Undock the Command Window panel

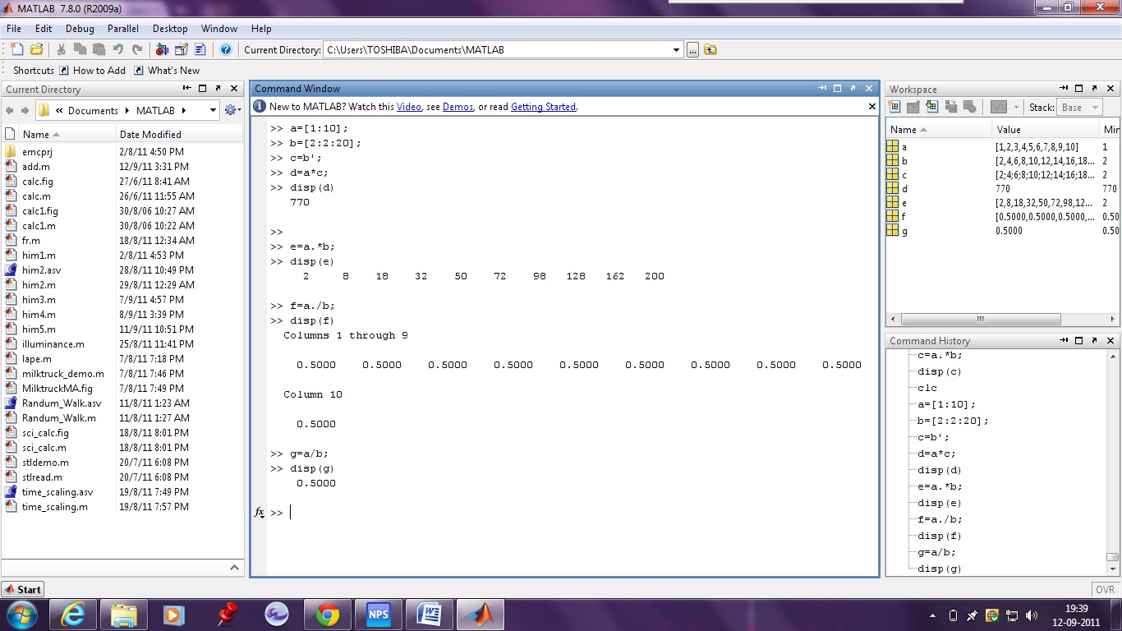pyautogui.click(x=851, y=89)
